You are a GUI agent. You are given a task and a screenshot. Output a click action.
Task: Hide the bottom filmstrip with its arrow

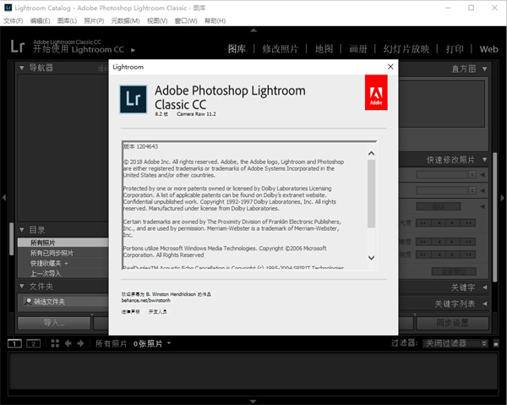253,402
